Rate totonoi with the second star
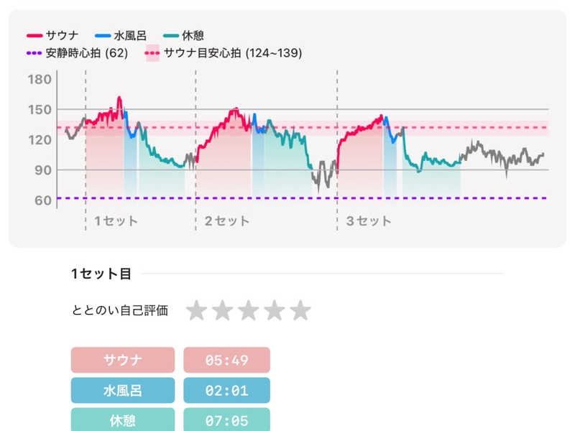Image resolution: width=575 pixels, height=431 pixels. (223, 310)
